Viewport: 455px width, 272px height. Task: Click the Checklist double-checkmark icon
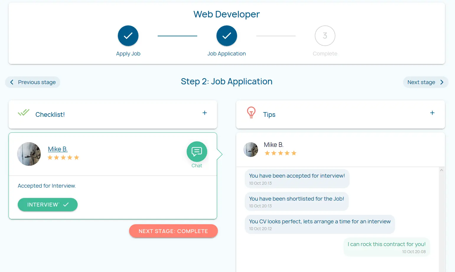pyautogui.click(x=24, y=112)
